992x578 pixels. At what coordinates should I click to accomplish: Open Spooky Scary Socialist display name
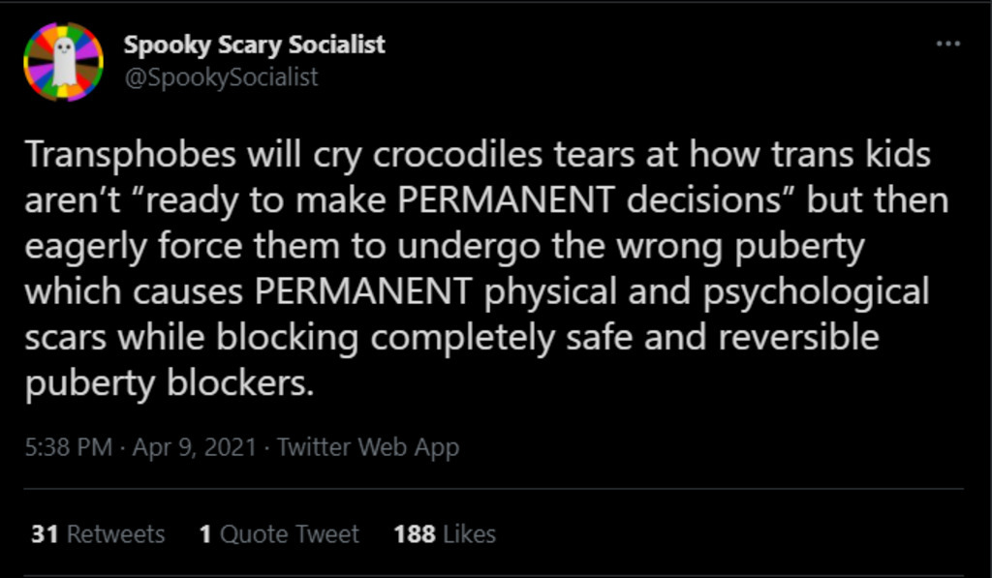254,45
